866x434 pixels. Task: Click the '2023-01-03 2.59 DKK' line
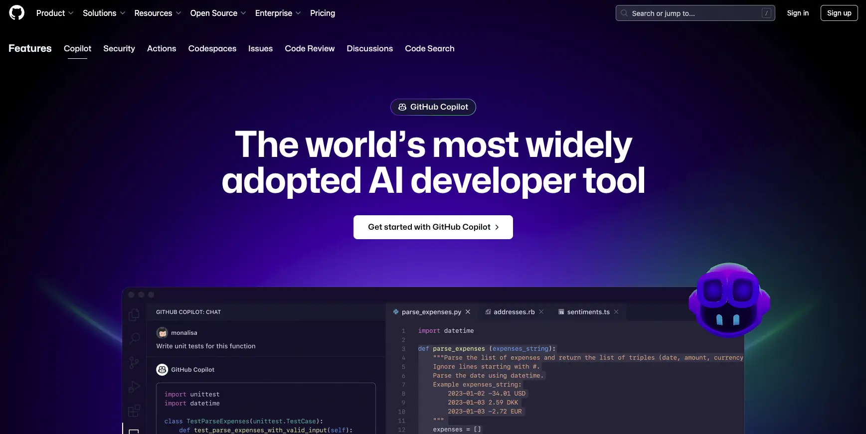pos(483,403)
